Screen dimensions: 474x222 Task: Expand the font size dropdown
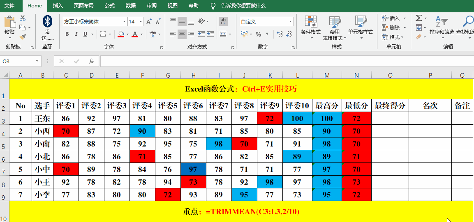tap(141, 21)
